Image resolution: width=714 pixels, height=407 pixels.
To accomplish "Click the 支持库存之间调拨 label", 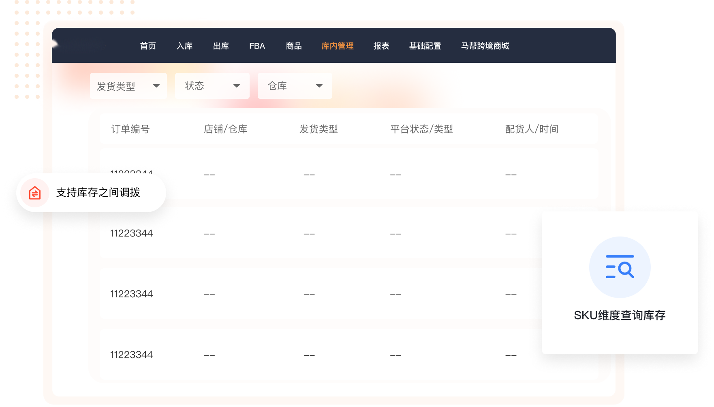I will [98, 193].
